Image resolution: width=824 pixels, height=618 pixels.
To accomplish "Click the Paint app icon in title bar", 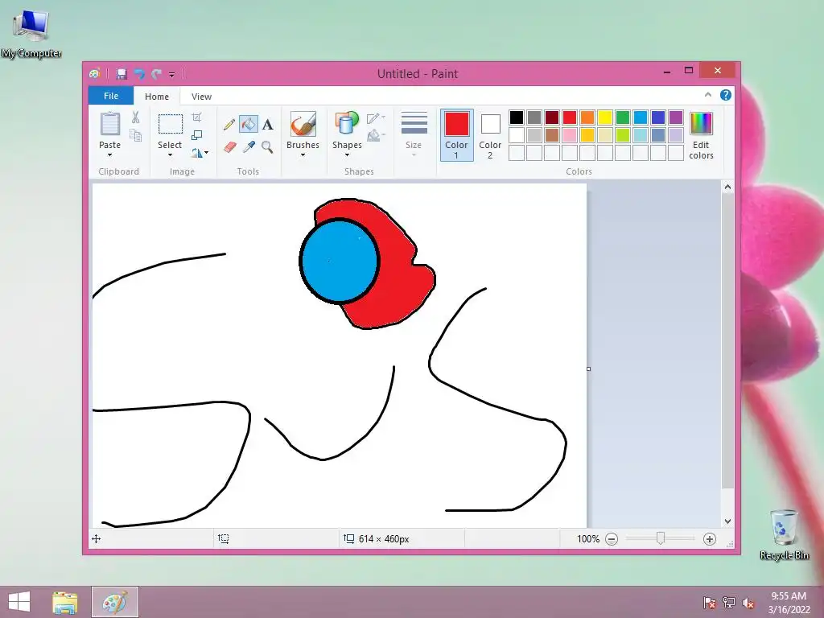I will (95, 73).
